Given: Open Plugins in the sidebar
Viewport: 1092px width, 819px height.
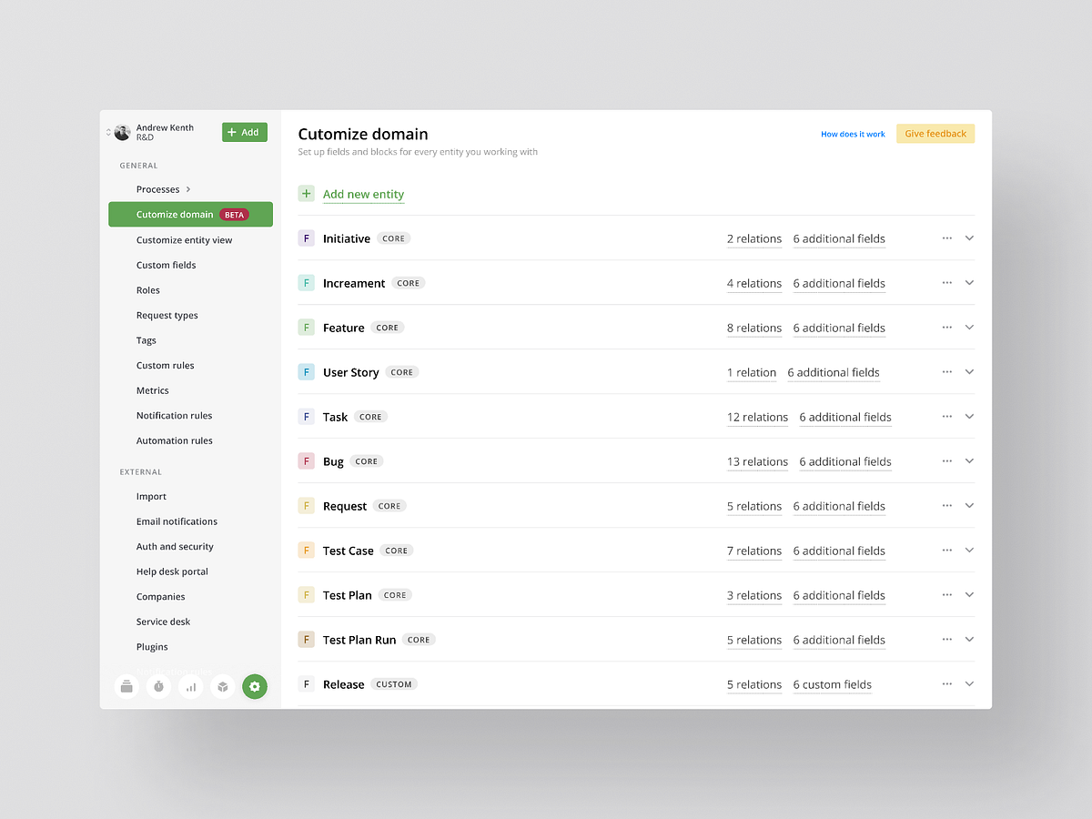Looking at the screenshot, I should [x=152, y=647].
